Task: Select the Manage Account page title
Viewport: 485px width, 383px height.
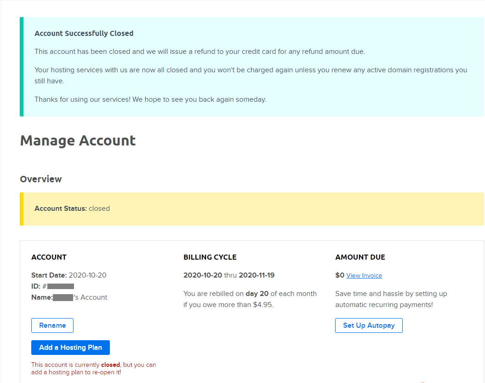Action: click(78, 140)
